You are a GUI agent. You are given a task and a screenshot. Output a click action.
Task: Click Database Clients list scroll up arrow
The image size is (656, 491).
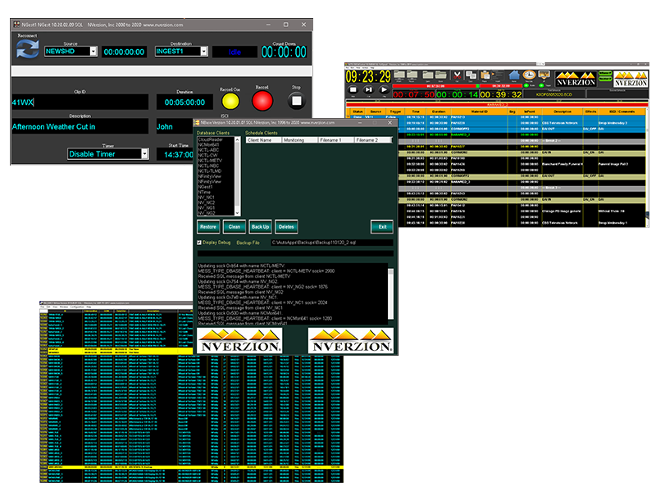point(237,139)
